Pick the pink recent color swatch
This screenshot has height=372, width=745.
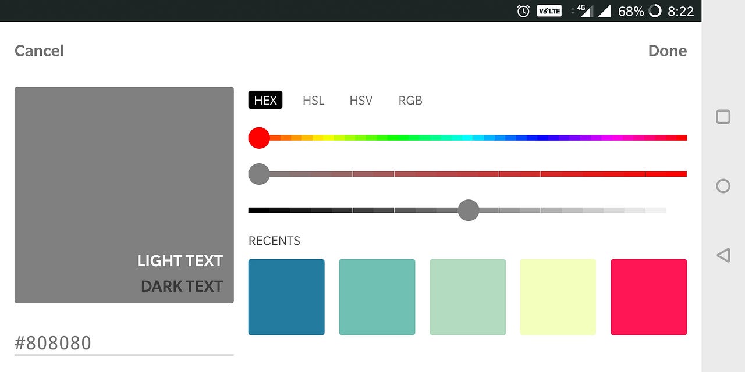pyautogui.click(x=648, y=296)
